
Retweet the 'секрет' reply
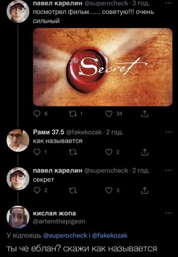72,191
